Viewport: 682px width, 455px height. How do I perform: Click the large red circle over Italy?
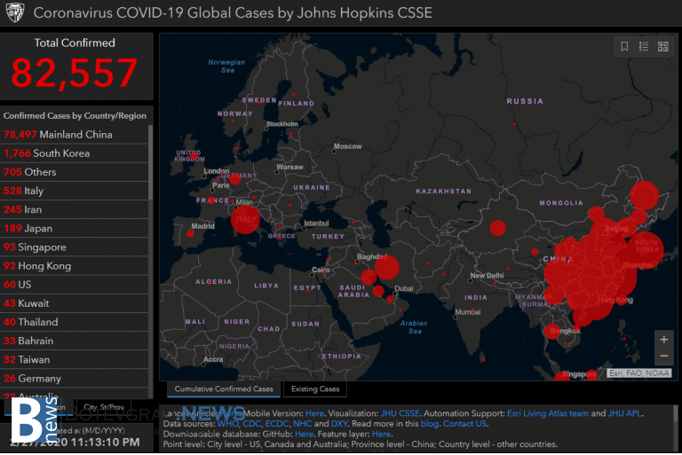click(245, 218)
